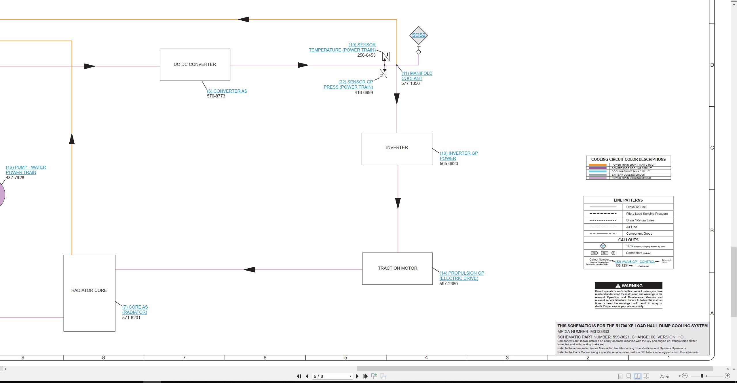Open the (10) Inverter GP Power link
Viewport: 737px width, 383px height.
pyautogui.click(x=459, y=156)
